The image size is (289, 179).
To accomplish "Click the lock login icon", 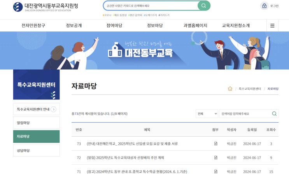I will [x=264, y=6].
